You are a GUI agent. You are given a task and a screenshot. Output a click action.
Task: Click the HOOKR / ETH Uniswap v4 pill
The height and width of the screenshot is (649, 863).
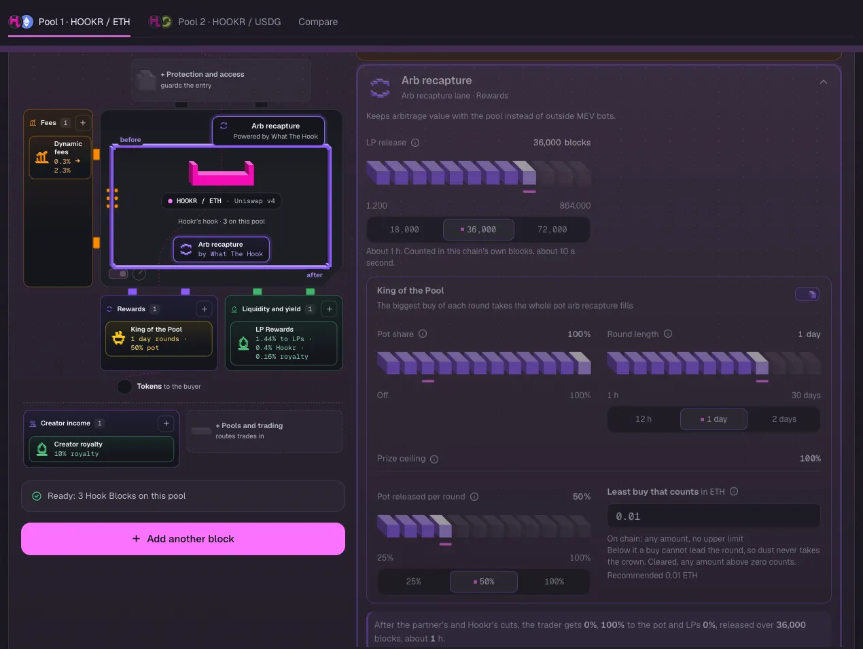(222, 201)
